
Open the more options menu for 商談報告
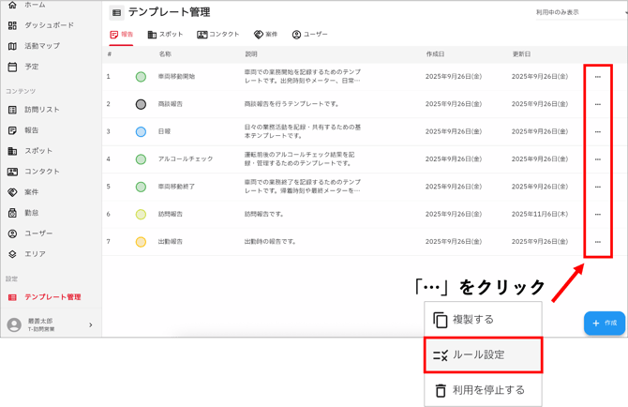[x=598, y=104]
